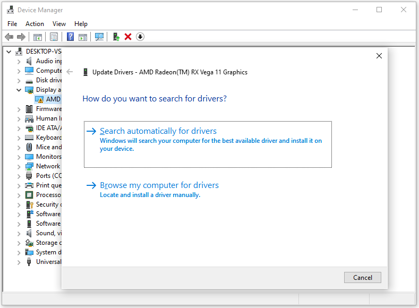Screen dimensions: 419x308
Task: Click the Universal Serial Bus plug icon
Action: [29, 262]
